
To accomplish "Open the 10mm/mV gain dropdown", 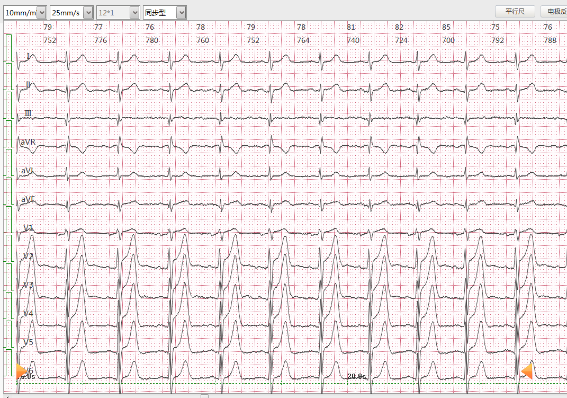I will tap(25, 13).
